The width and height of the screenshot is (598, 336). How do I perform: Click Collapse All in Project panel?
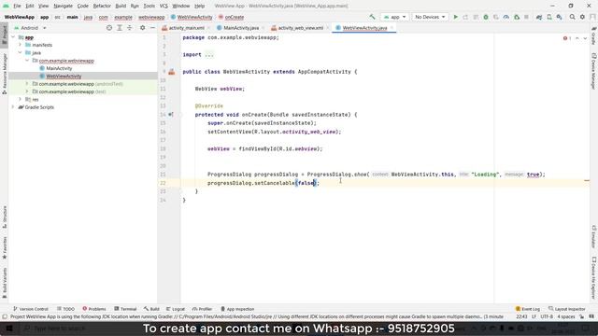[129, 28]
